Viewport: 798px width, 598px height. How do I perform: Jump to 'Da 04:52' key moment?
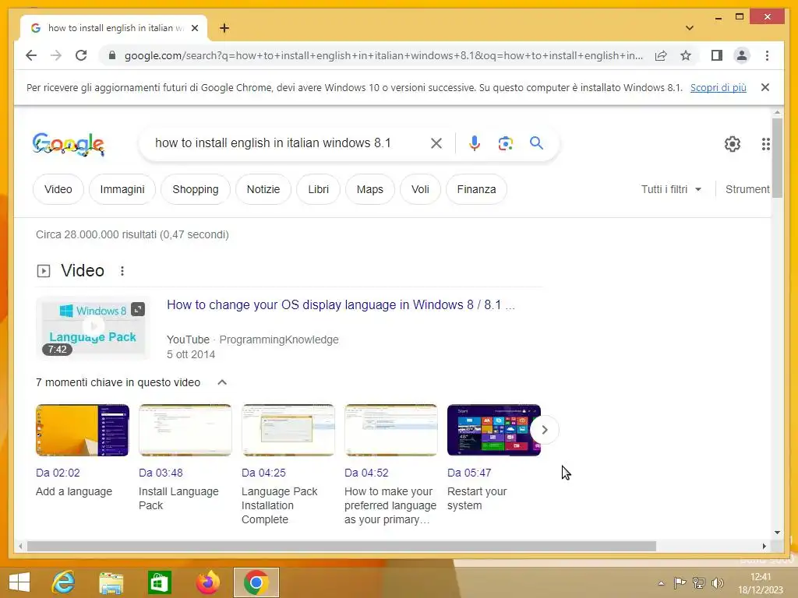coord(366,473)
